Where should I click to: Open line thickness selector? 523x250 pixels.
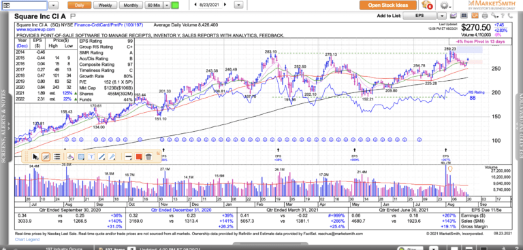(128, 156)
